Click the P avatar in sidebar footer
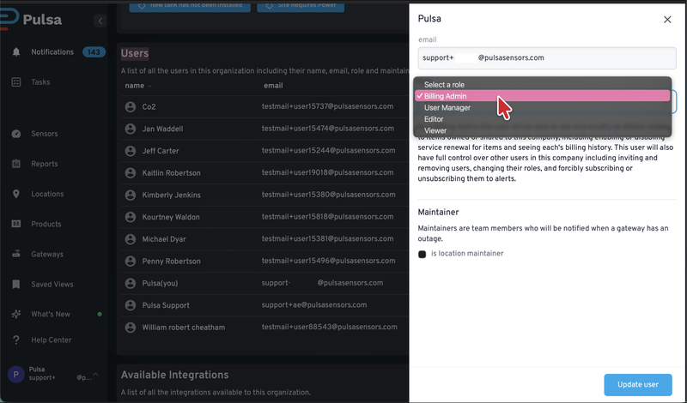The image size is (687, 403). [15, 375]
